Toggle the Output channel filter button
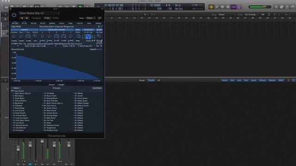The image size is (296, 166). [262, 80]
